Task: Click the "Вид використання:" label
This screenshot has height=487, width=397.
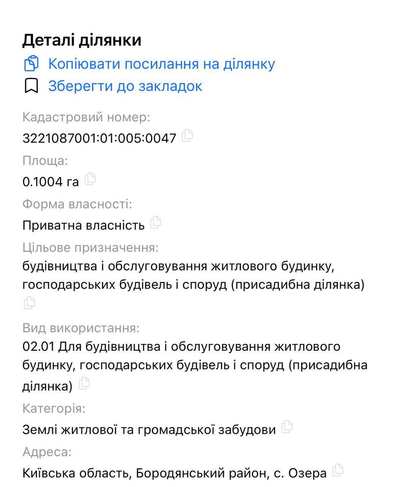Action: point(79,329)
